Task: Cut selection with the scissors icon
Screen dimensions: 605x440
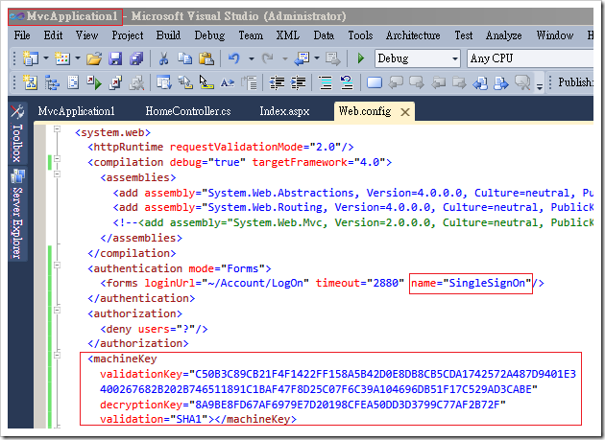Action: (x=163, y=58)
